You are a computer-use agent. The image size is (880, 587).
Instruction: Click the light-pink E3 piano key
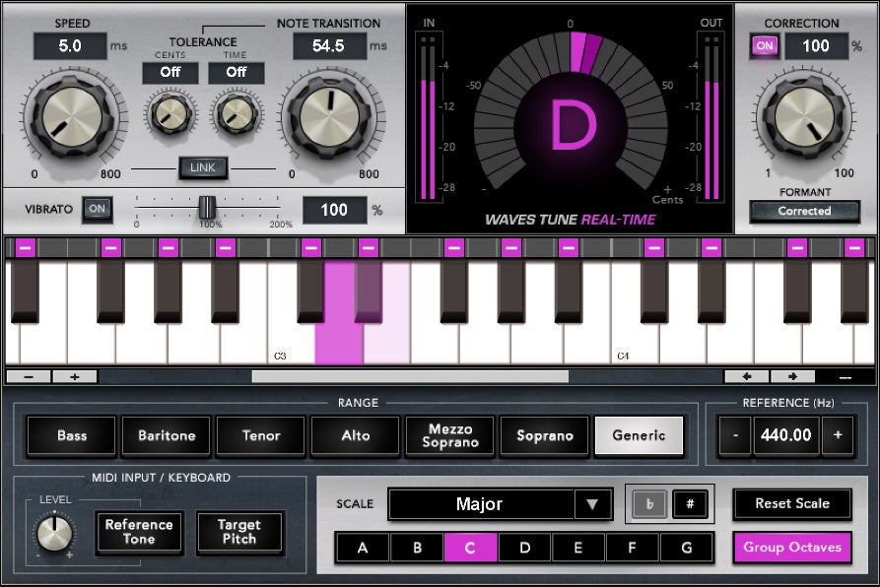pyautogui.click(x=386, y=342)
